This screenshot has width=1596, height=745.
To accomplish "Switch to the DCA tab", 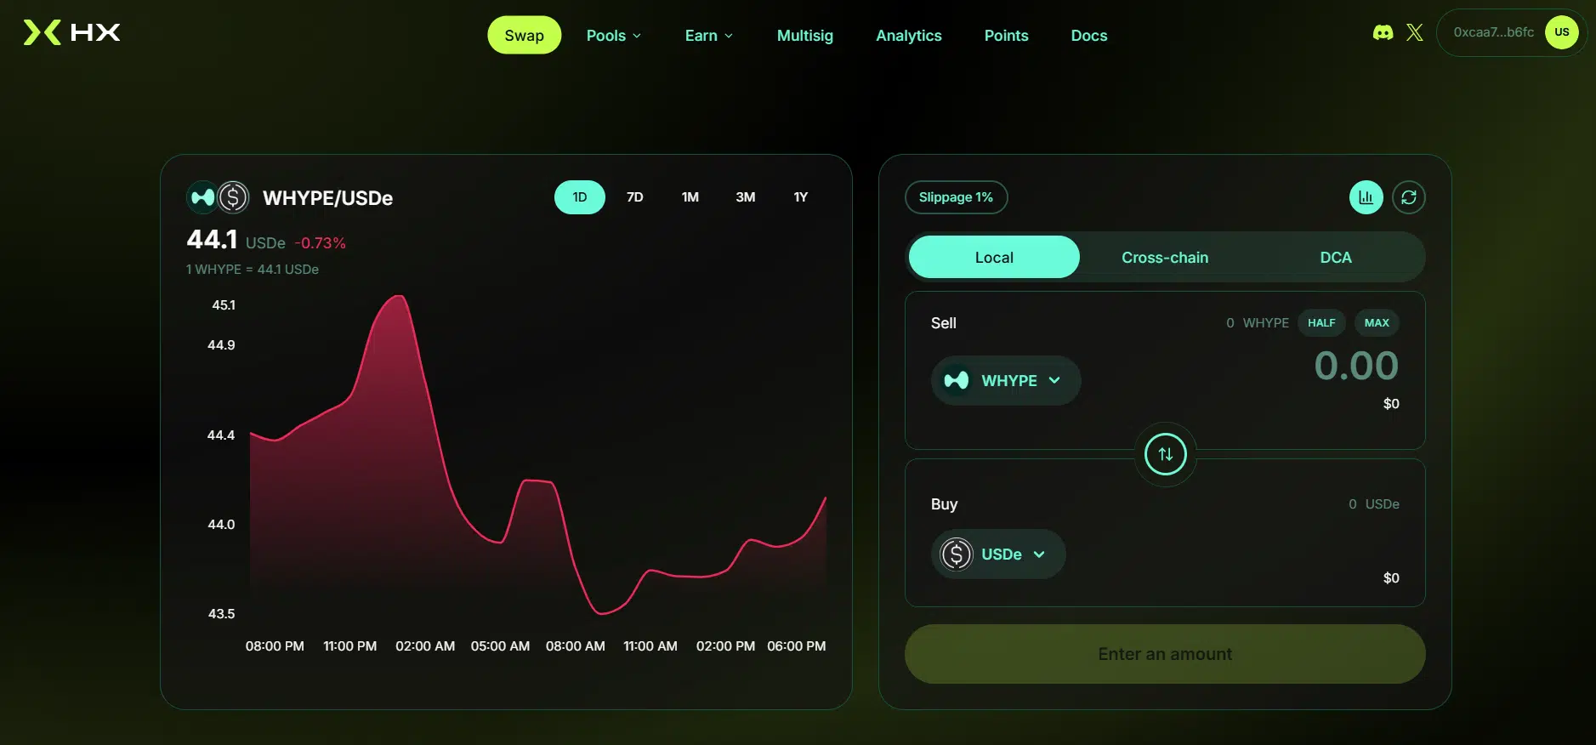I will (x=1336, y=258).
